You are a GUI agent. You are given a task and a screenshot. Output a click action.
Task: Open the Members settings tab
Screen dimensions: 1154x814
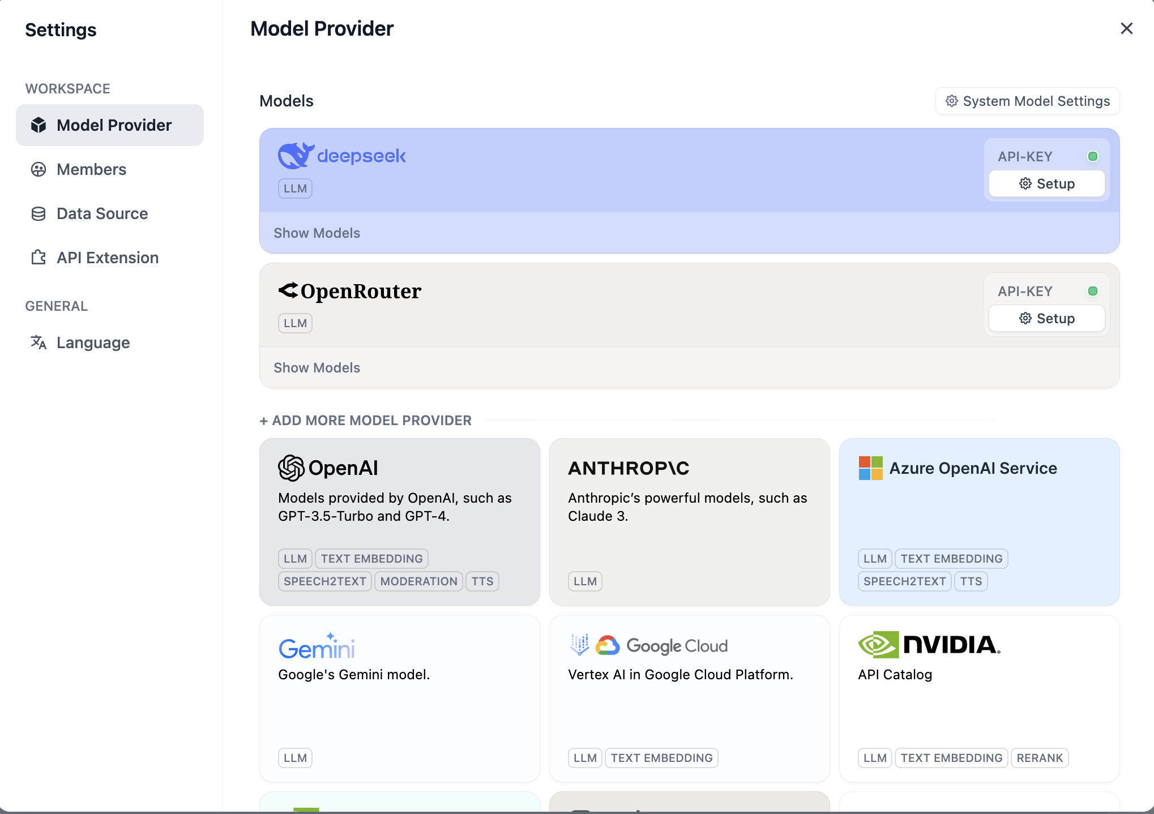(110, 169)
